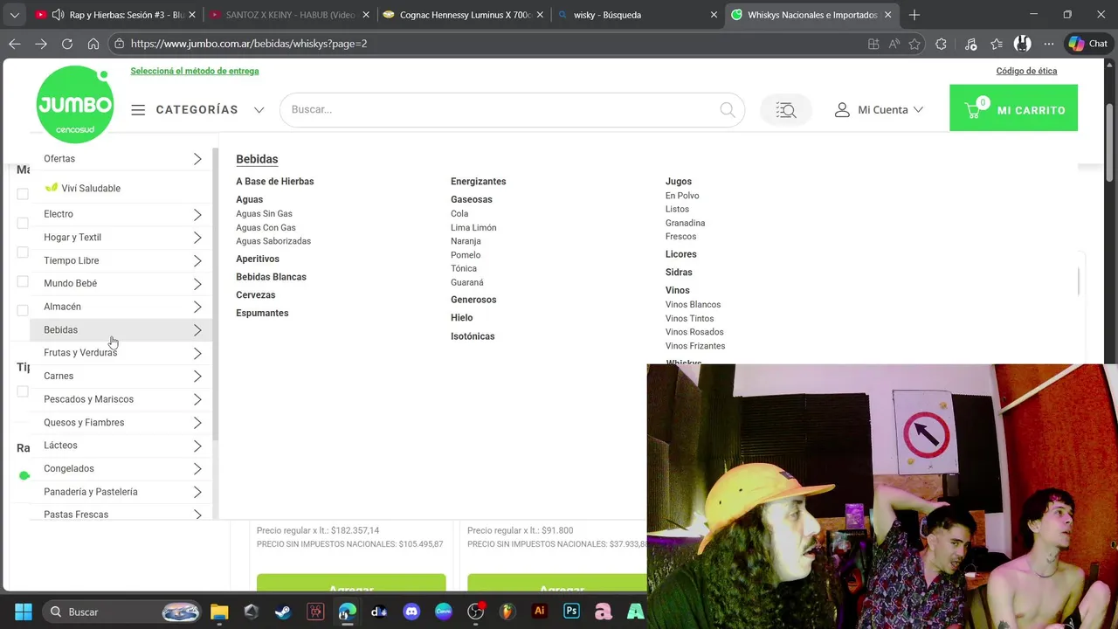Add page to favorites star icon
Screen dimensions: 1118x629
[914, 44]
